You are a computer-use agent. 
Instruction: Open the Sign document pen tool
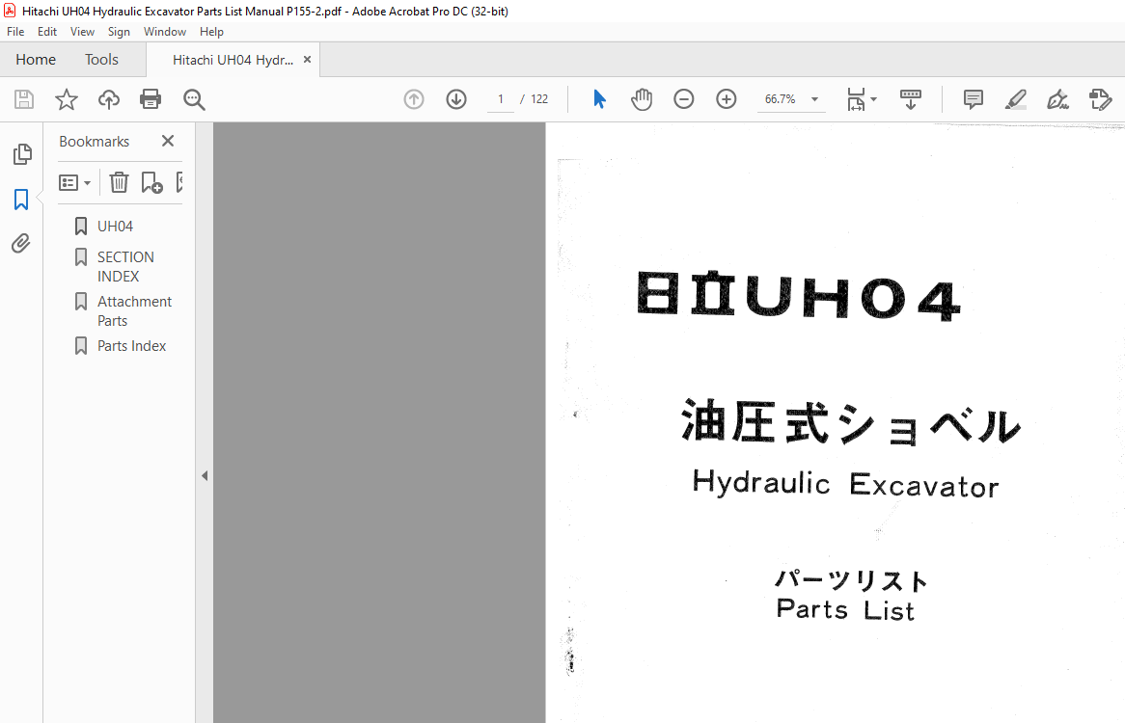click(1057, 99)
